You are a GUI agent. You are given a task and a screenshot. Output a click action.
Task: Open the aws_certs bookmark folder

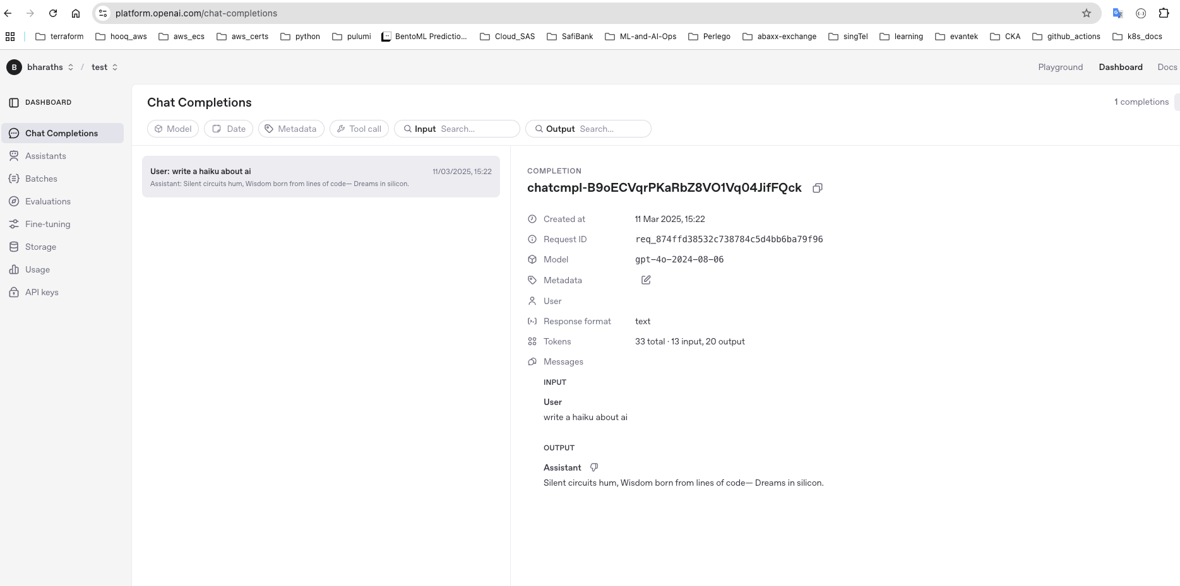point(242,37)
